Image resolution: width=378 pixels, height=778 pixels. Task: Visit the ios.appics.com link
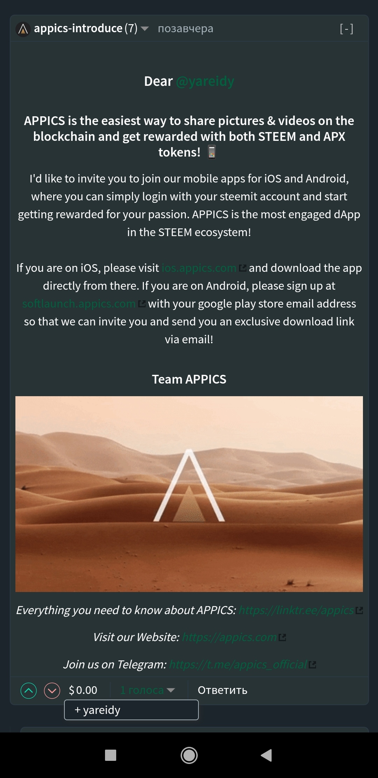pyautogui.click(x=199, y=268)
